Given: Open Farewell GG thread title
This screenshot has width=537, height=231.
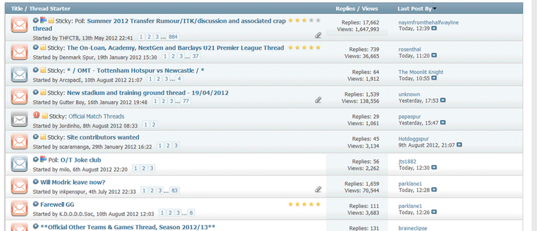Looking at the screenshot, I should [57, 205].
